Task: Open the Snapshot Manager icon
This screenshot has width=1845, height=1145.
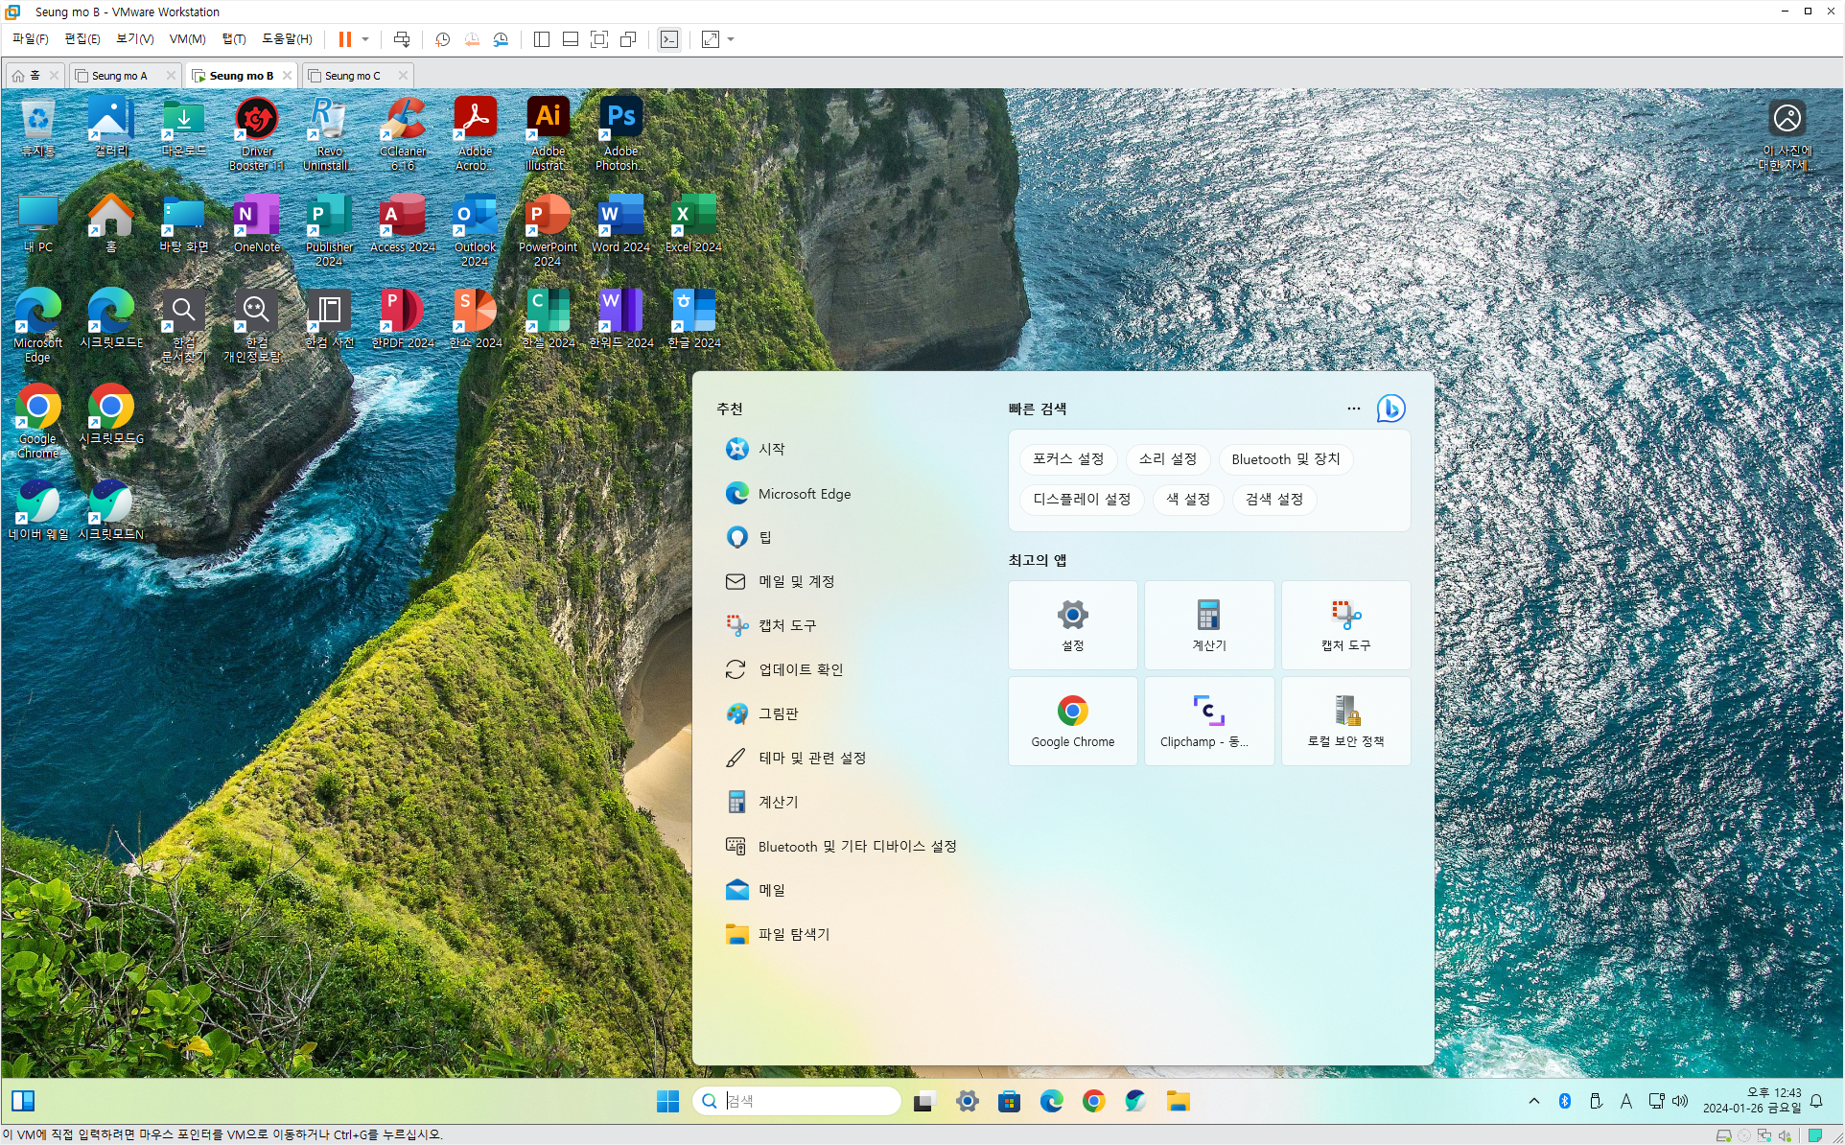Action: click(x=501, y=39)
